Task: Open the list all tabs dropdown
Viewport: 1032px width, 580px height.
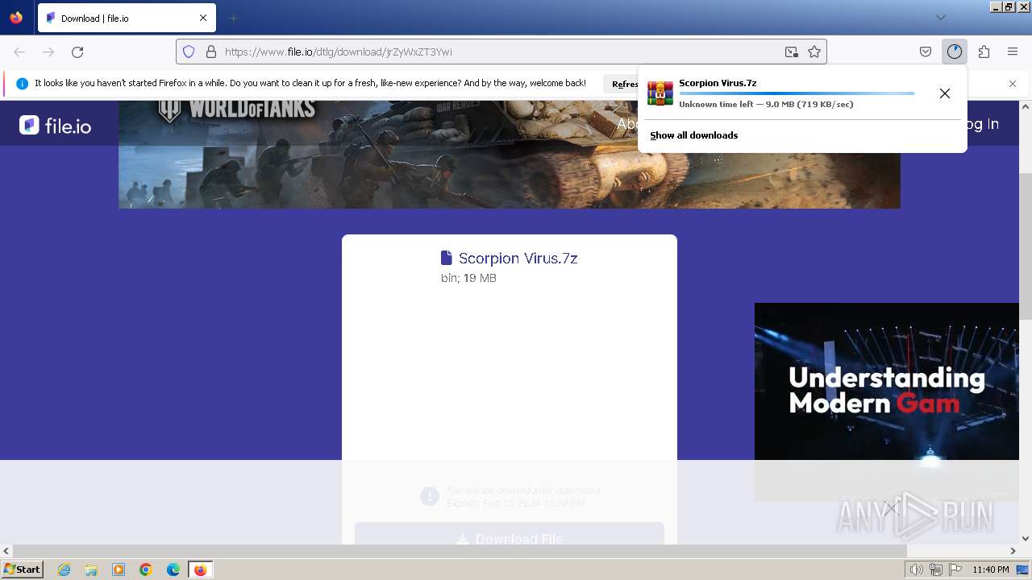Action: [x=940, y=18]
